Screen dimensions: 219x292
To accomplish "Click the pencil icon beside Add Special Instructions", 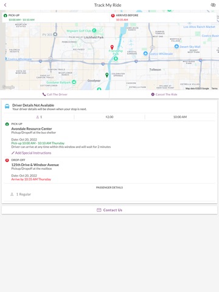I will (x=13, y=153).
